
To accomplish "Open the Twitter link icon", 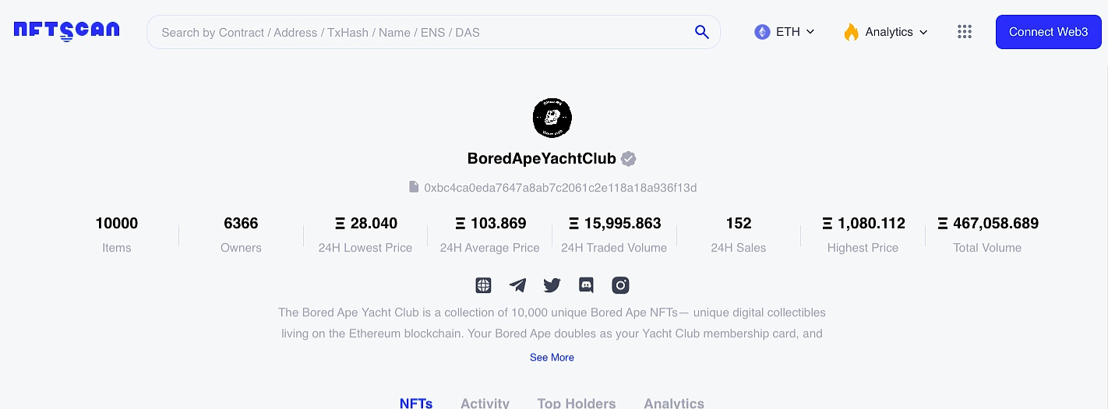I will coord(552,285).
